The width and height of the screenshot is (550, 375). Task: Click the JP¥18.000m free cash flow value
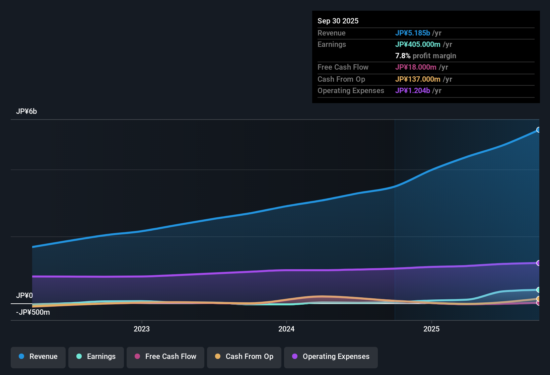tap(416, 67)
